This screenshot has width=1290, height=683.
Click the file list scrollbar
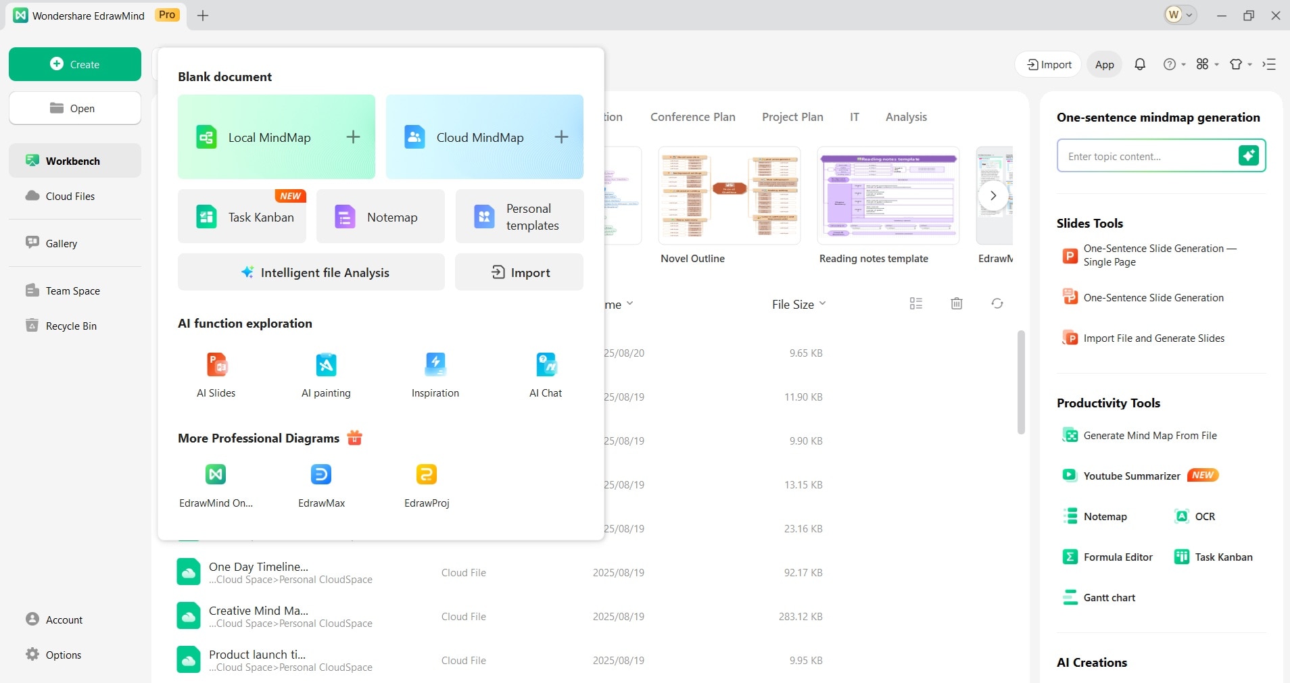pos(1021,382)
